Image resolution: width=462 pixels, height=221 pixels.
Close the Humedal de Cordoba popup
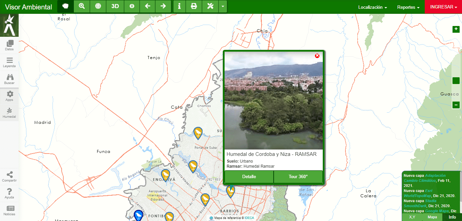pyautogui.click(x=317, y=56)
